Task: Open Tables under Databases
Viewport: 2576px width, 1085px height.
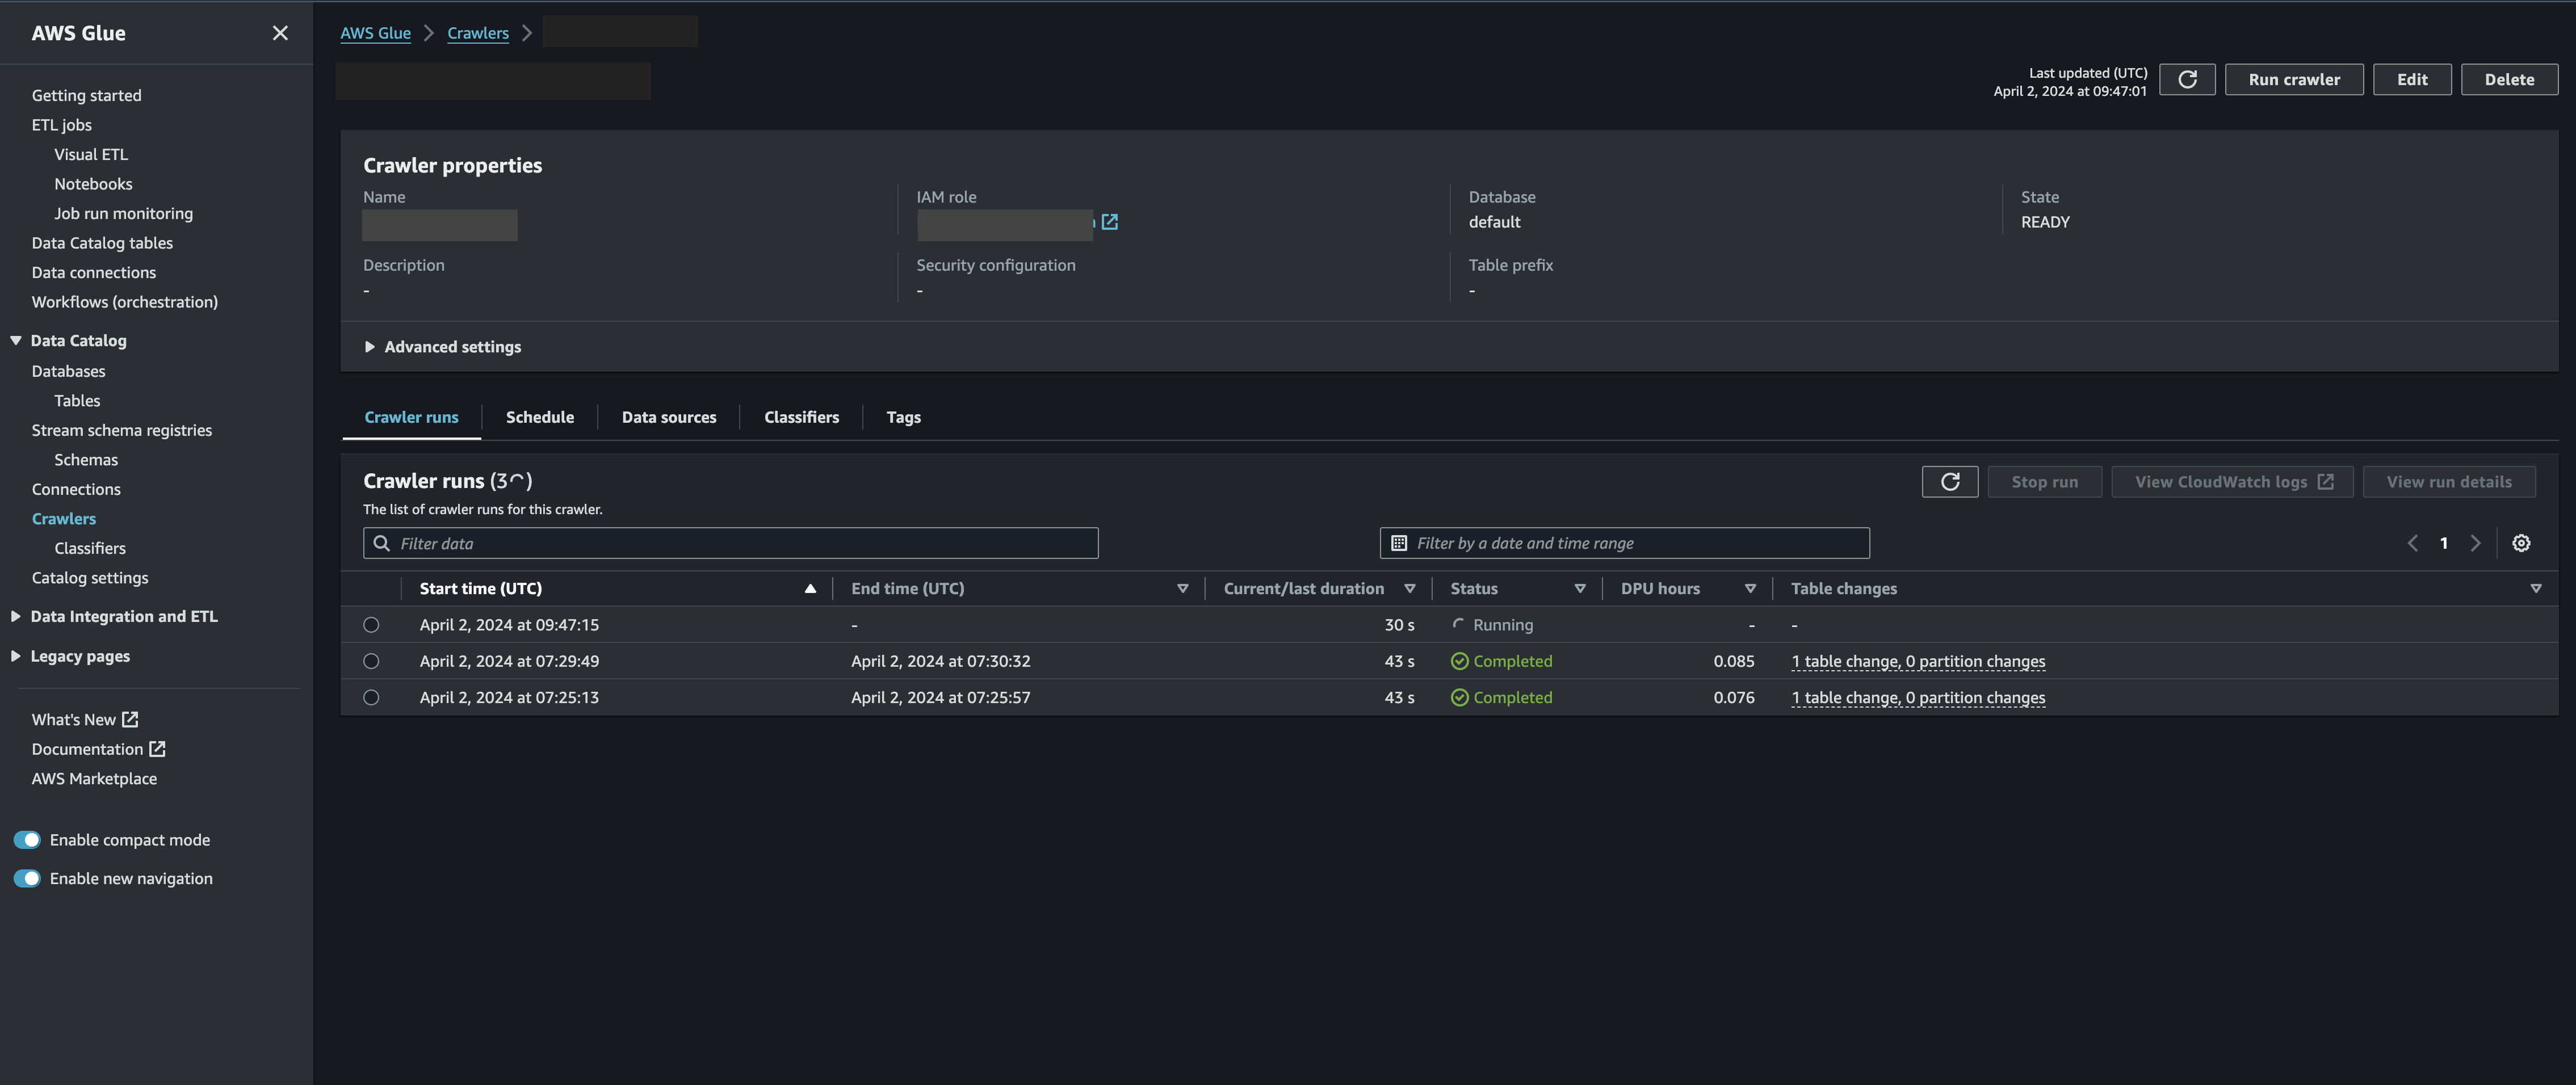Action: click(x=77, y=401)
